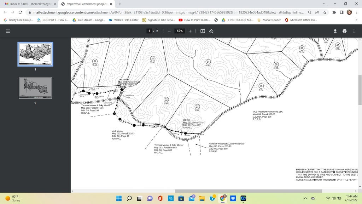Bookmark this page with the star

pyautogui.click(x=325, y=12)
